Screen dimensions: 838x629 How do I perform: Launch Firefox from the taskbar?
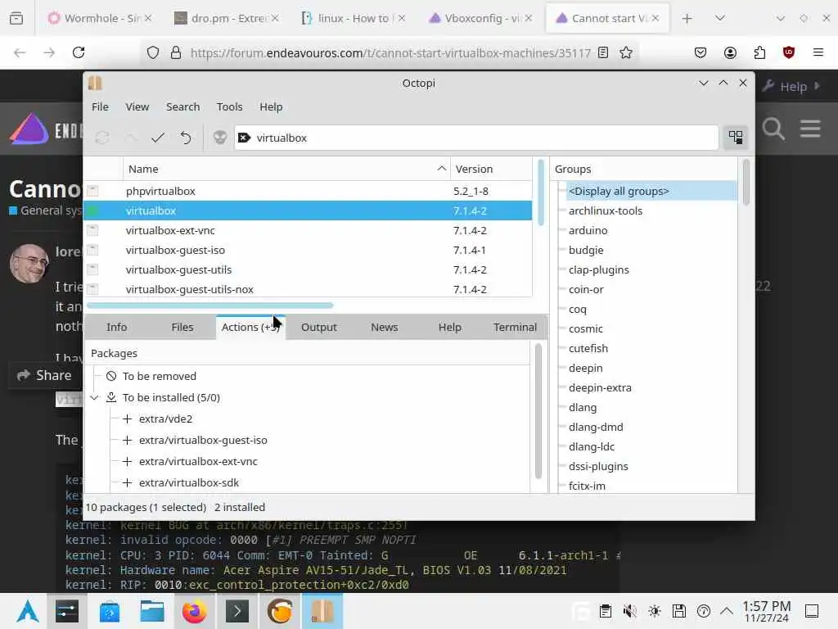pyautogui.click(x=195, y=611)
